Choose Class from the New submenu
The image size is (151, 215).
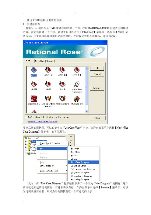83,159
